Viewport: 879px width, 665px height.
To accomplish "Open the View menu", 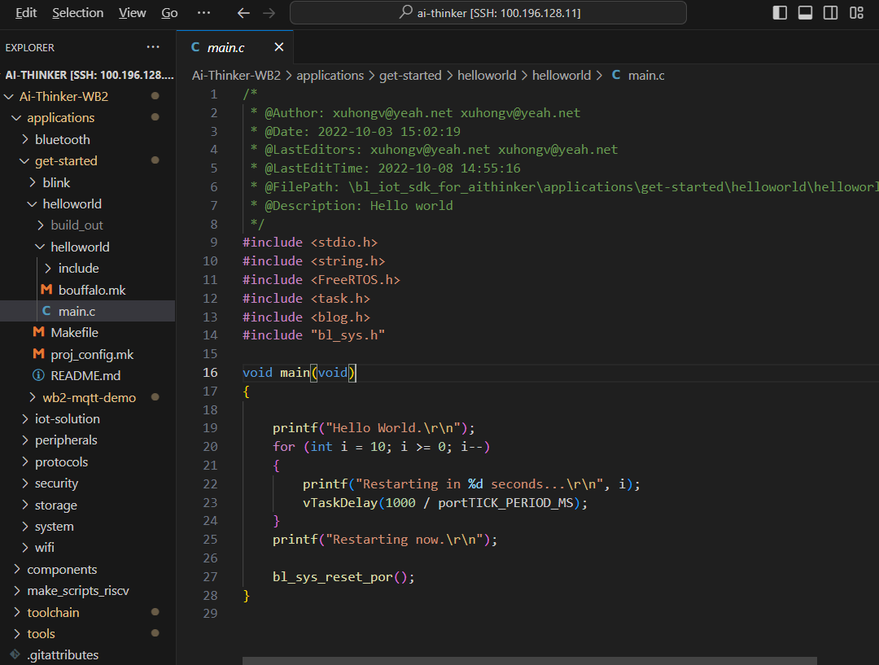I will 132,13.
